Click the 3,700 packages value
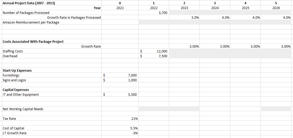Screen dimensions: 293x138 click(163, 13)
